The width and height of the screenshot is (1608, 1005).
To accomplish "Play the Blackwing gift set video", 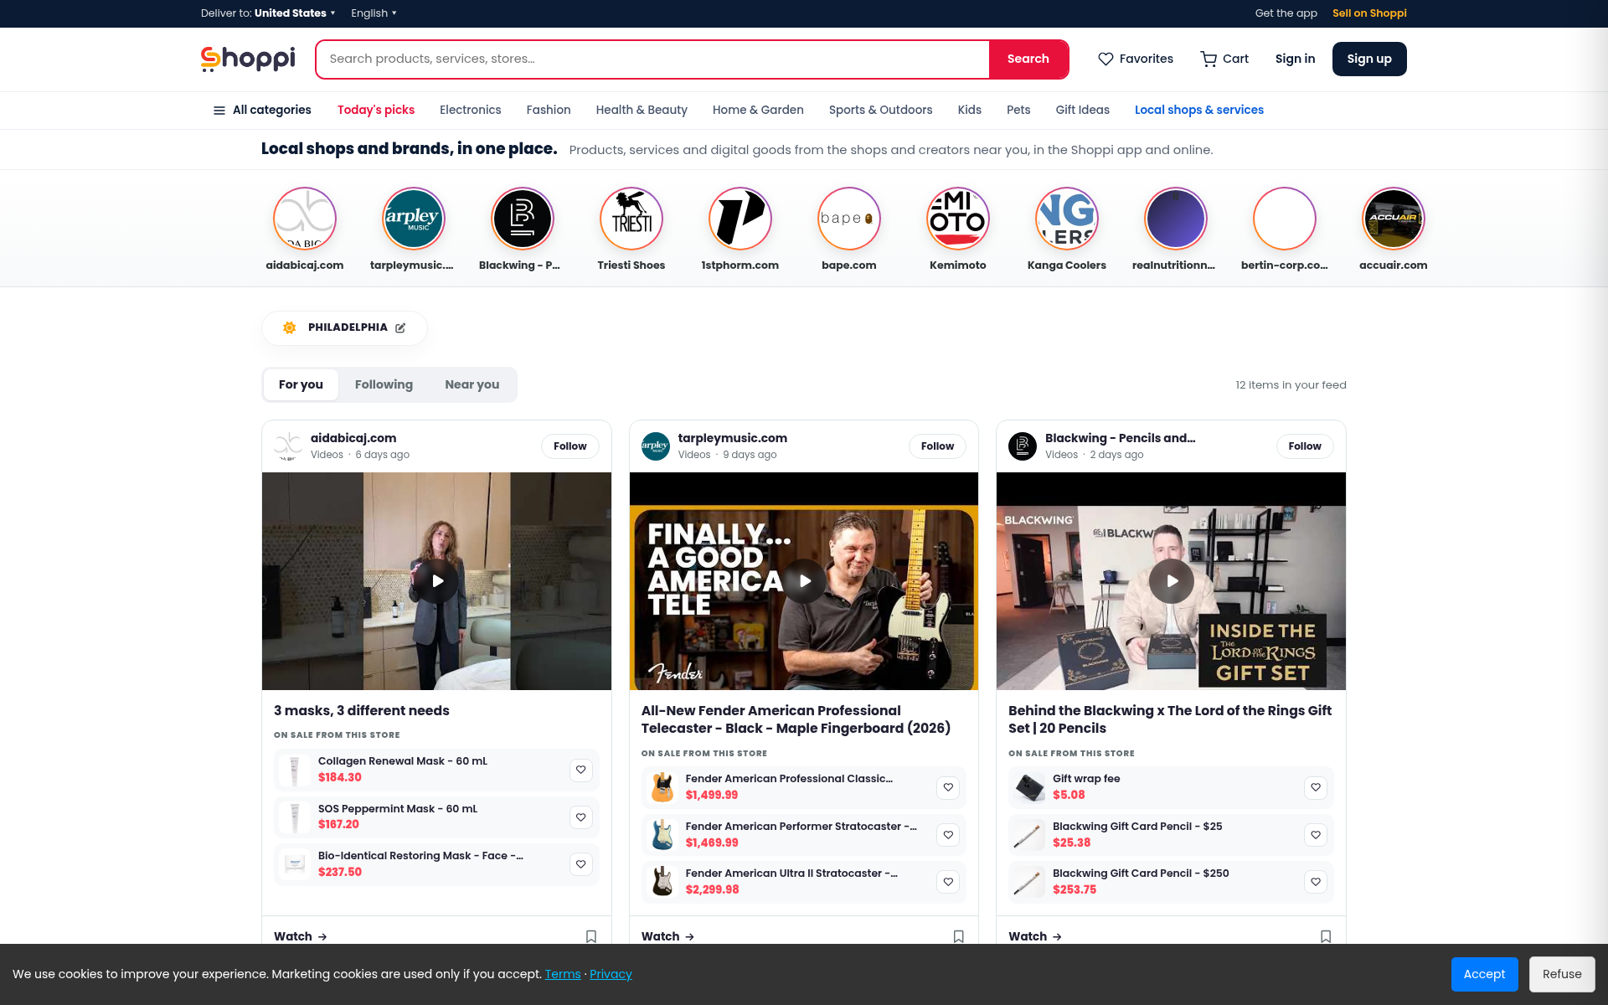I will pos(1172,580).
